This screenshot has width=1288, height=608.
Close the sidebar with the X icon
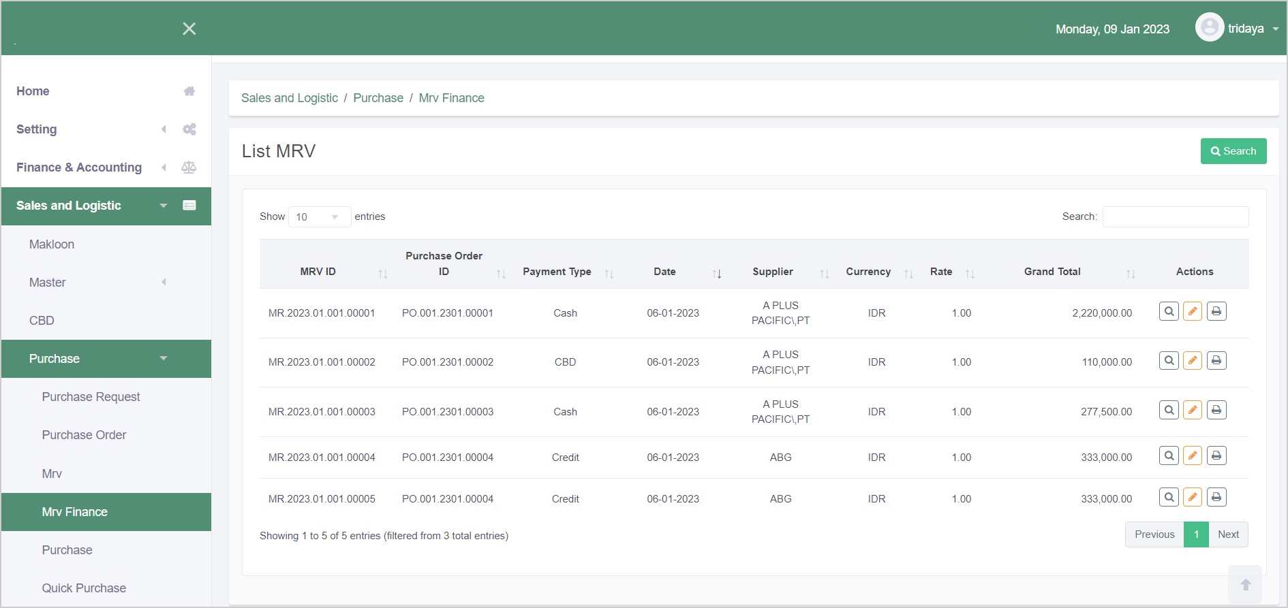coord(189,29)
